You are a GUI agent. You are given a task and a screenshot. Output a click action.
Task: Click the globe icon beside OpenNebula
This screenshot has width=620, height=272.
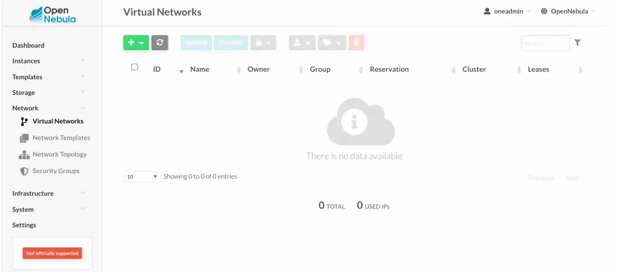(x=544, y=11)
